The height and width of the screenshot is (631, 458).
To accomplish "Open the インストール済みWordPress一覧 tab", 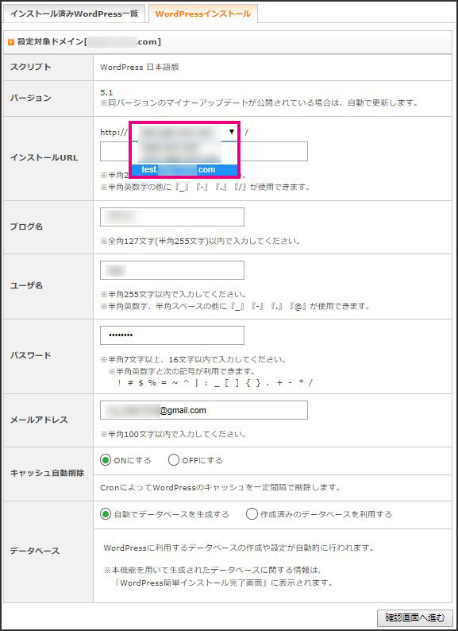I will (x=74, y=14).
